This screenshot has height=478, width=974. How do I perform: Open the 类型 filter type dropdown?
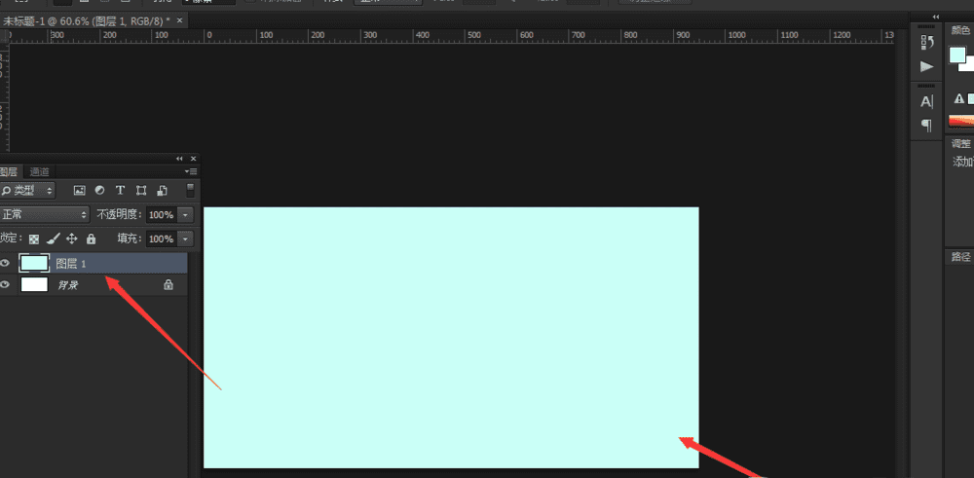click(27, 190)
